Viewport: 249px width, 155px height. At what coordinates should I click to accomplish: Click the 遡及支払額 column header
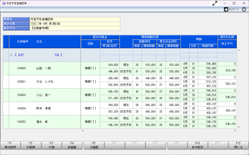[x=227, y=37]
